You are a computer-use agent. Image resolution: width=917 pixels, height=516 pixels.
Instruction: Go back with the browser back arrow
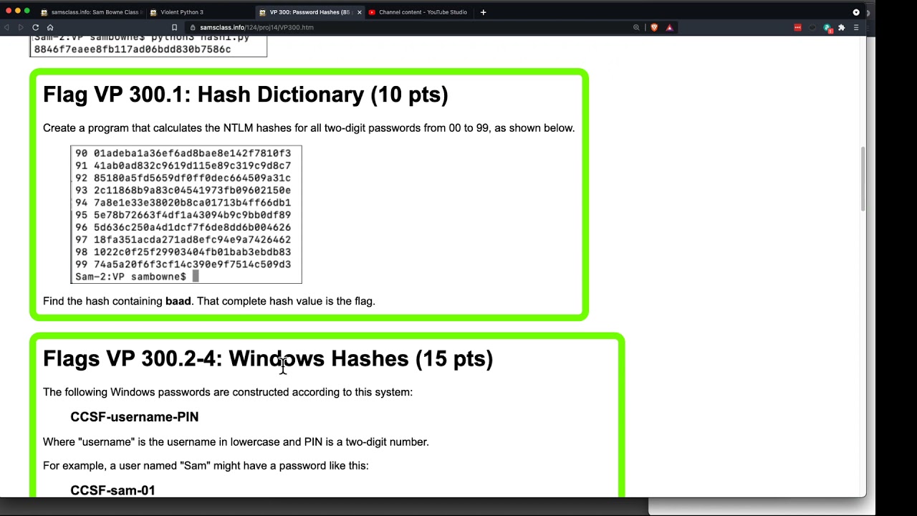(7, 27)
